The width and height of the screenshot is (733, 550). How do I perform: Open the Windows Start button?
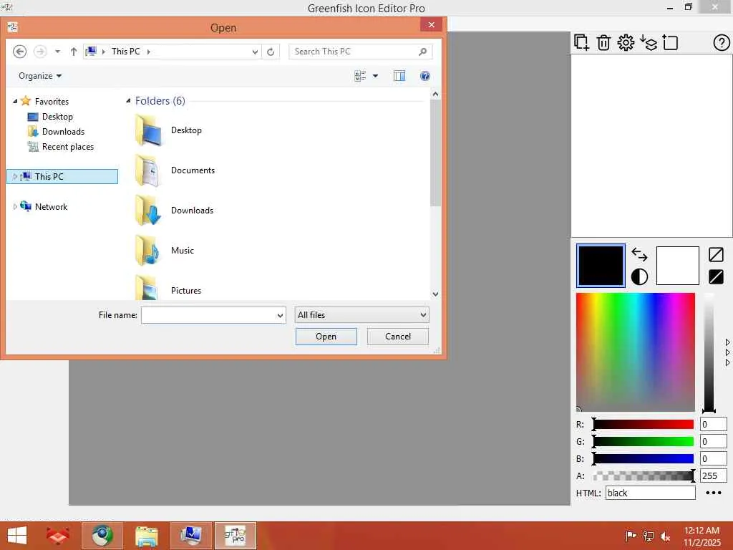point(17,536)
